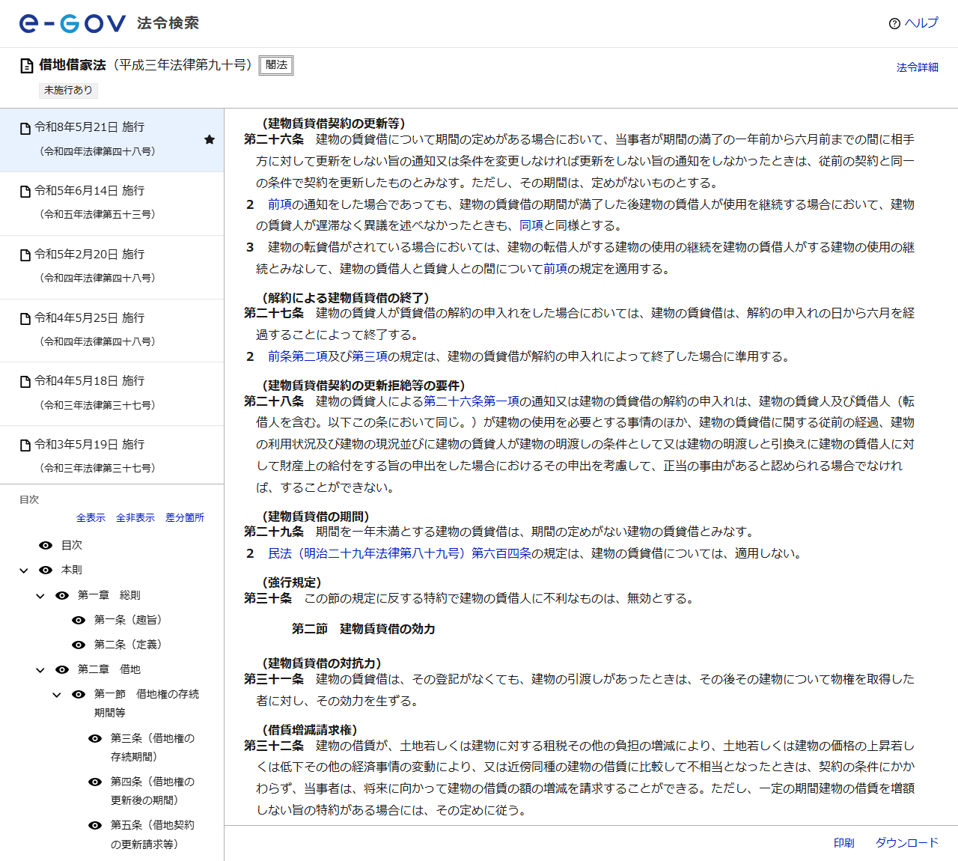Viewport: 958px width, 861px height.
Task: Toggle eye icon for 目次 entry
Action: tap(46, 545)
